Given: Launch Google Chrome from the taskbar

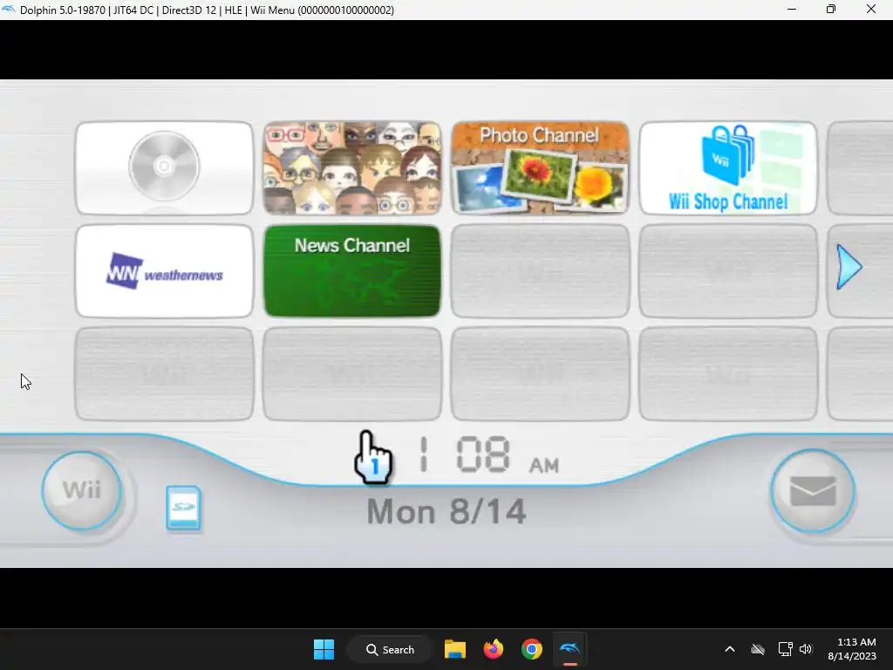Looking at the screenshot, I should (531, 649).
